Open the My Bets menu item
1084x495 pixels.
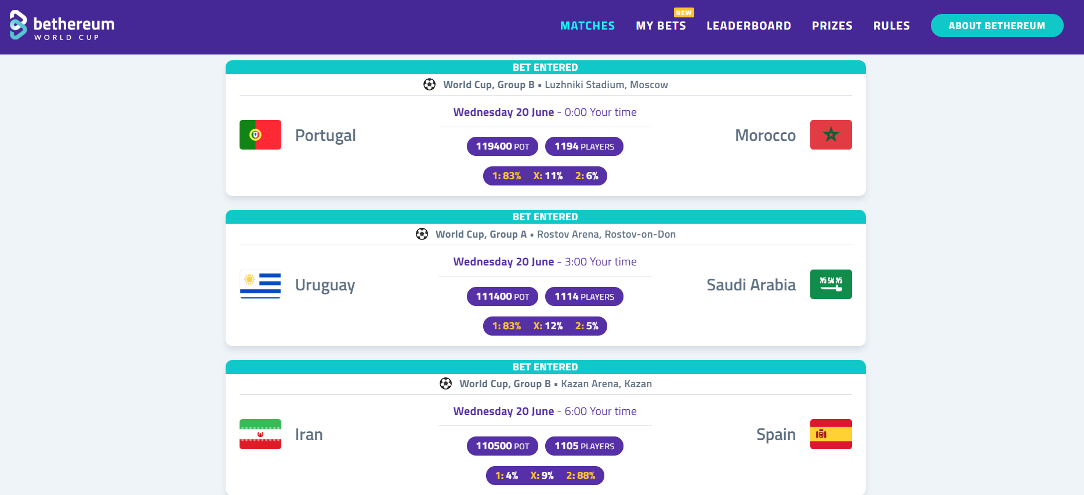[661, 26]
